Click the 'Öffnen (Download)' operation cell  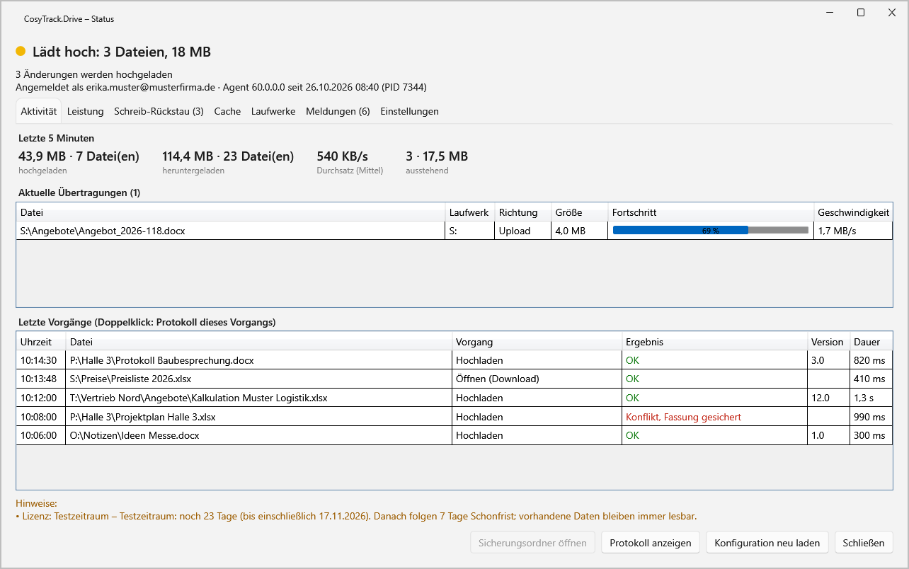[x=537, y=379]
